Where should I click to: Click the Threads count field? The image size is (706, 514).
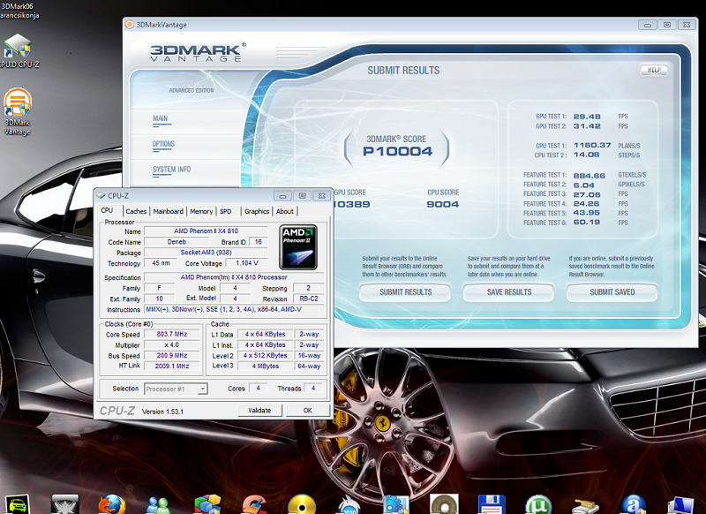click(313, 388)
